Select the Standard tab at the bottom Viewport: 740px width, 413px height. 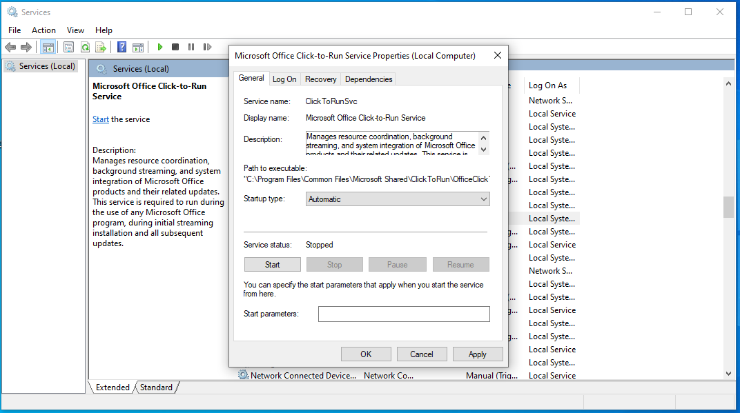[156, 387]
